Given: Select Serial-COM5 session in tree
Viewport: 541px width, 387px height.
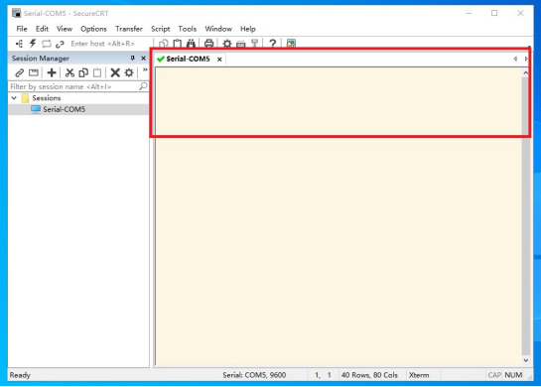Looking at the screenshot, I should pos(64,109).
